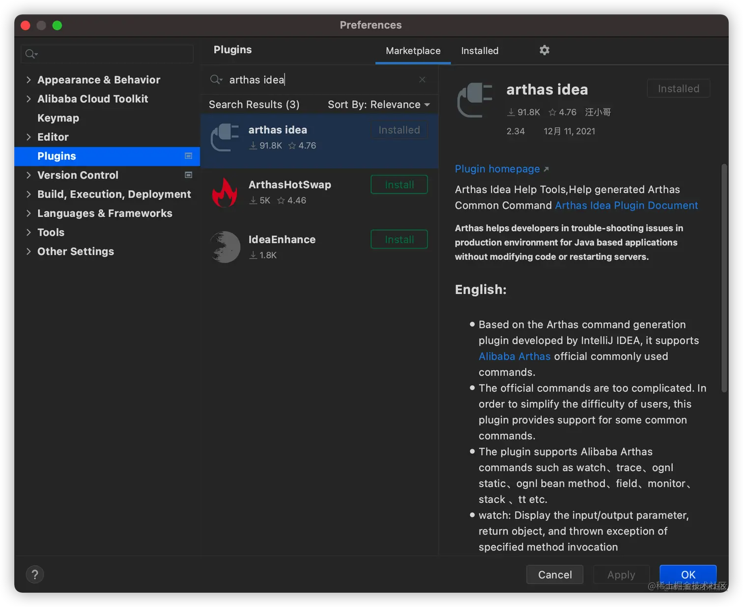
Task: Select the arthas idea plug icon in results
Action: click(225, 138)
